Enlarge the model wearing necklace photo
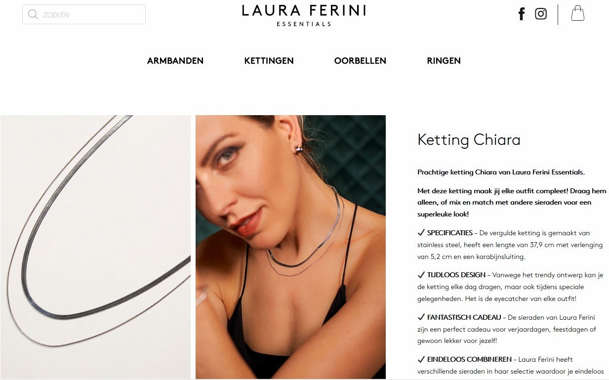 coord(290,247)
